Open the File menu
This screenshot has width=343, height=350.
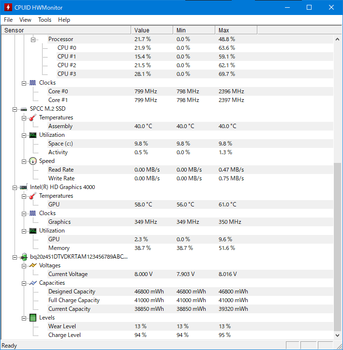pyautogui.click(x=8, y=20)
